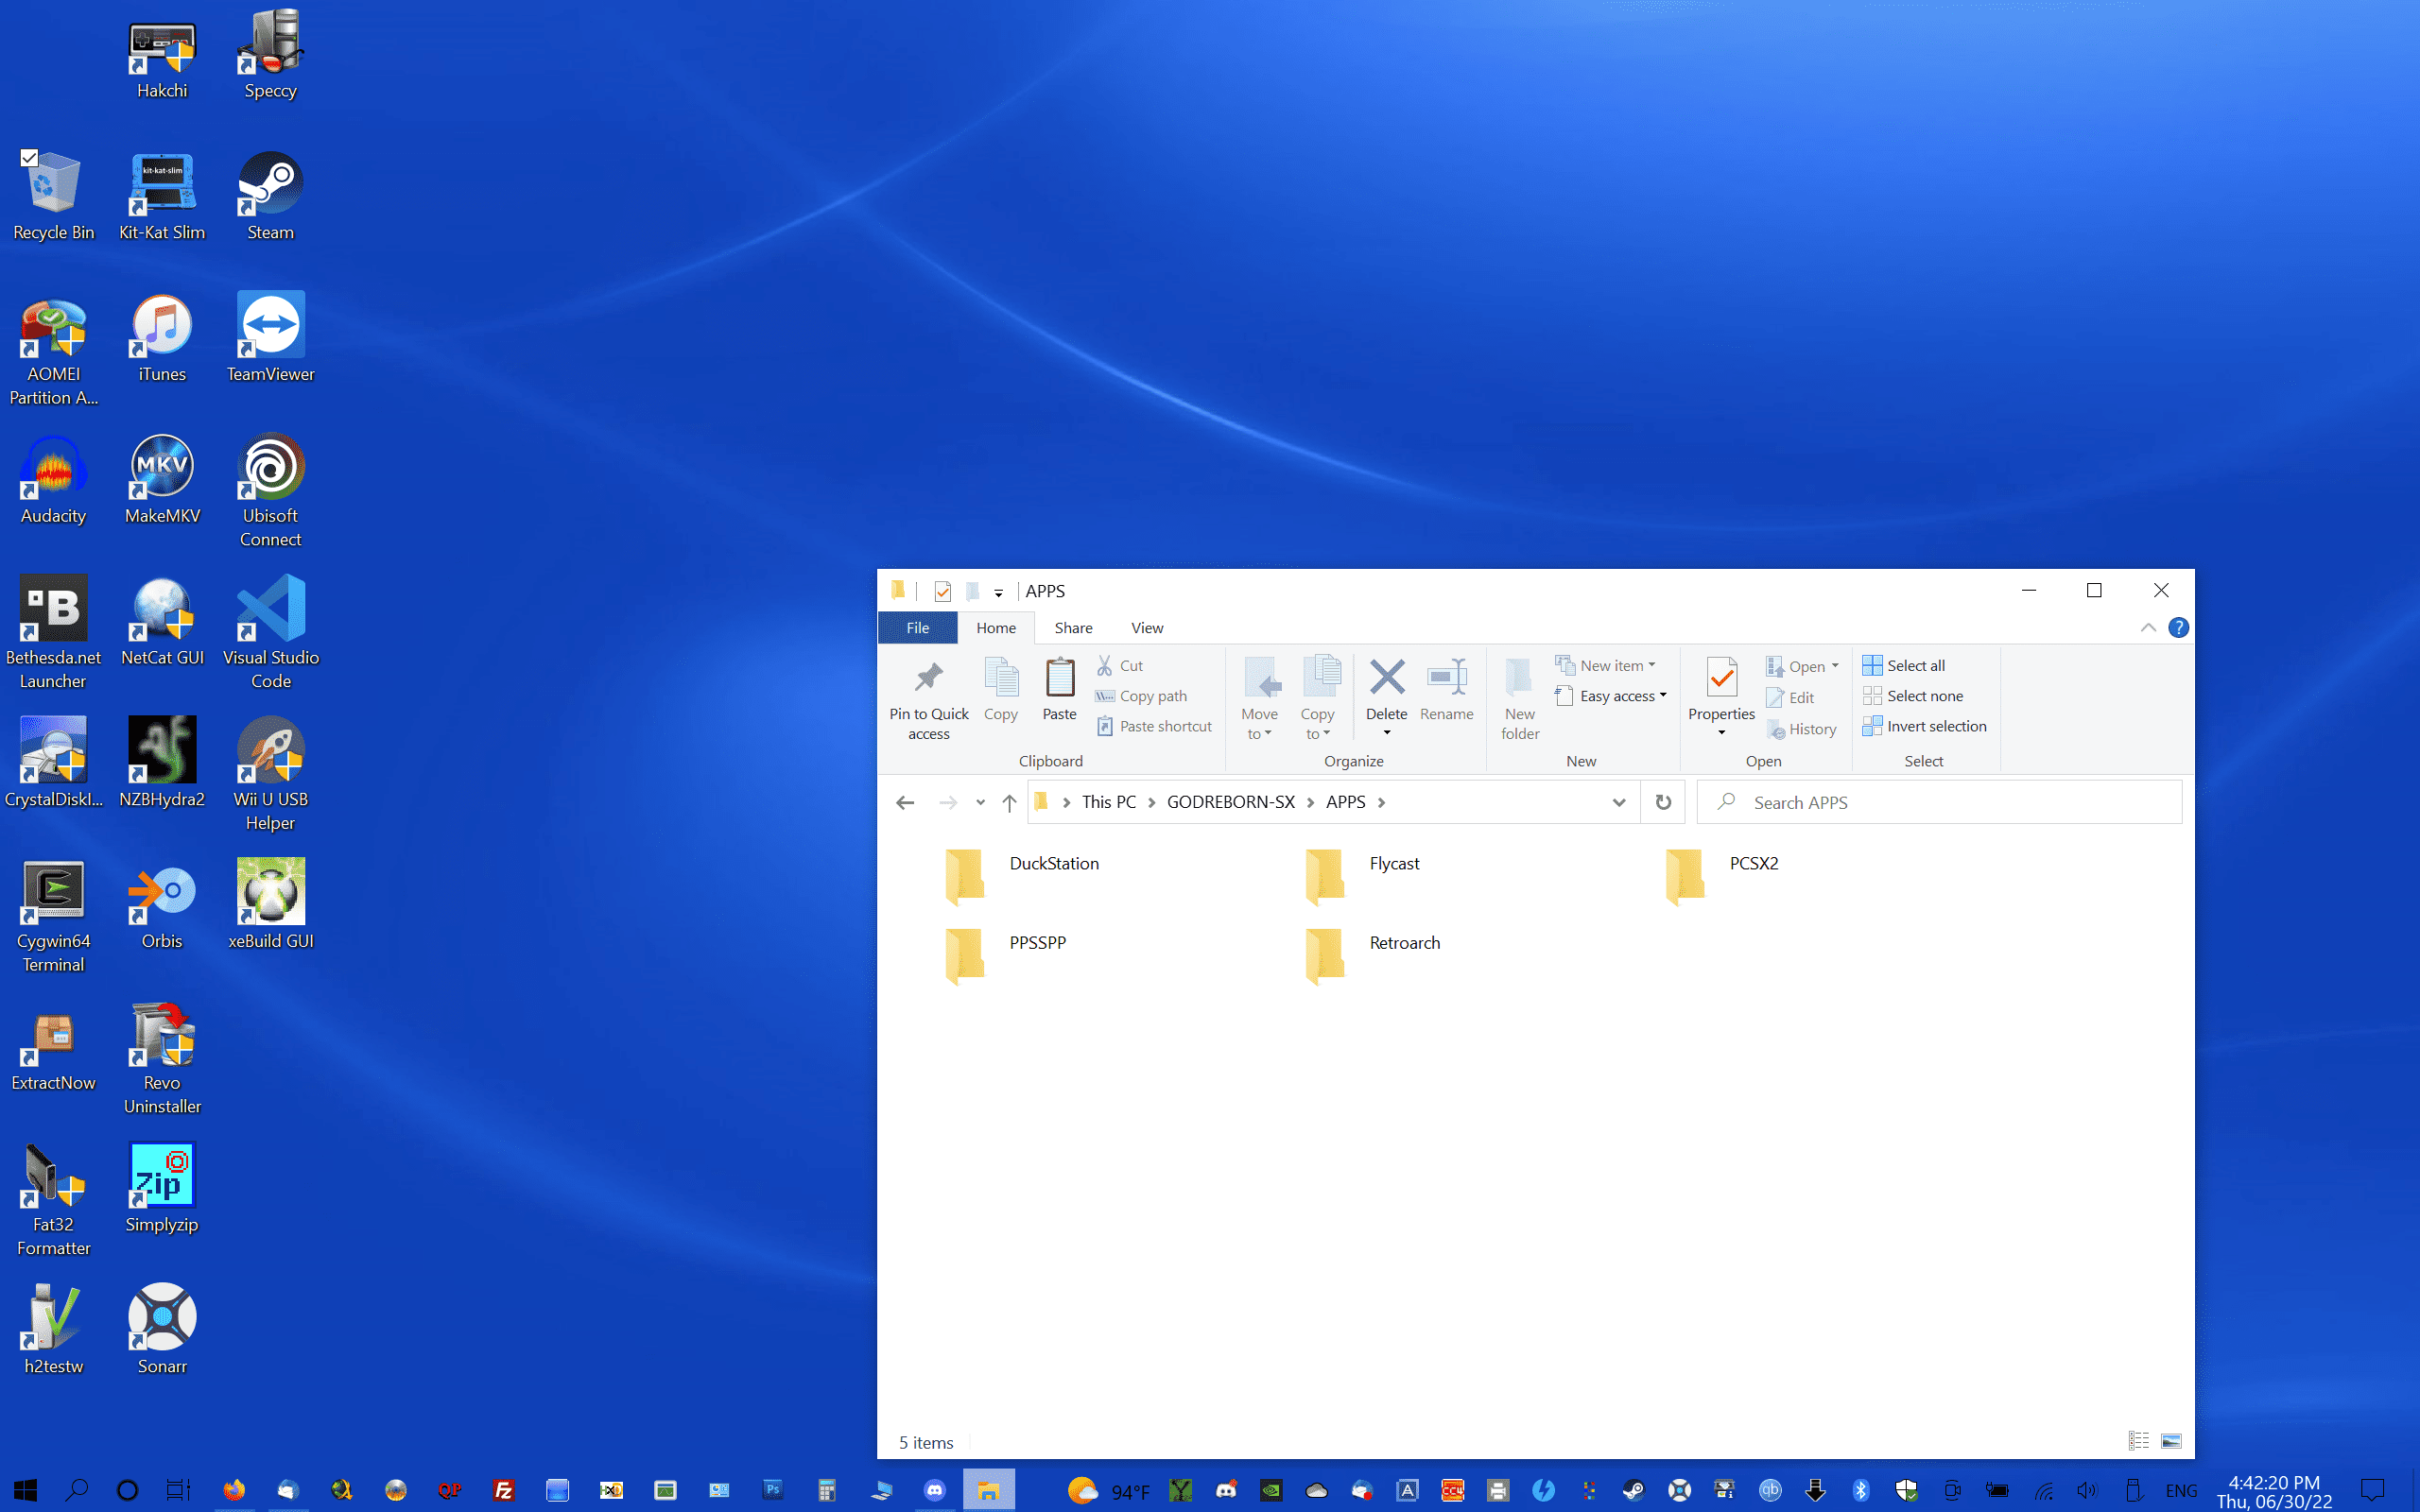Viewport: 2420px width, 1512px height.
Task: Click in the Search APPS field
Action: click(1939, 802)
